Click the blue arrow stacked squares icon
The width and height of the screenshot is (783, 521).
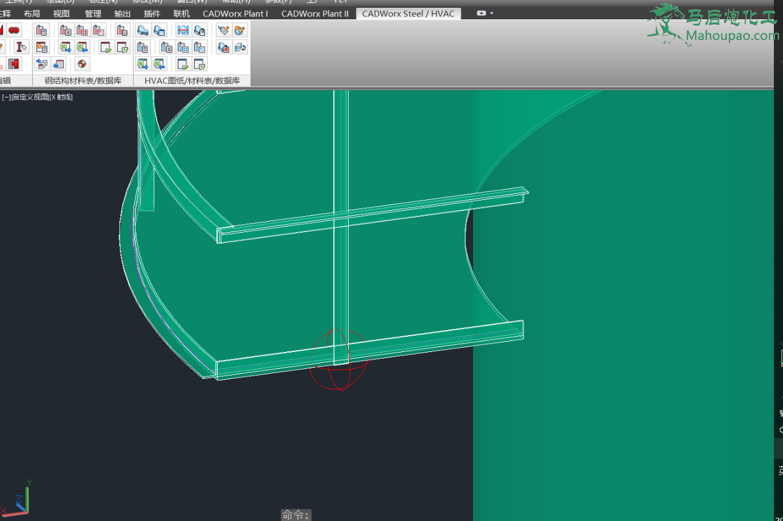(x=42, y=64)
